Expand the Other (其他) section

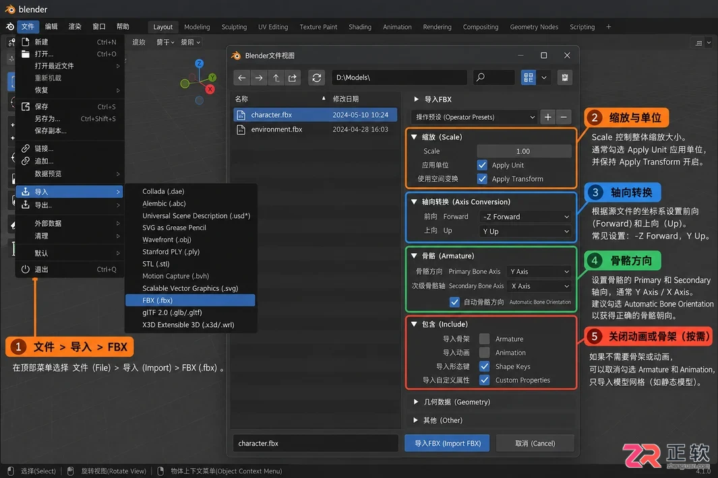(415, 420)
